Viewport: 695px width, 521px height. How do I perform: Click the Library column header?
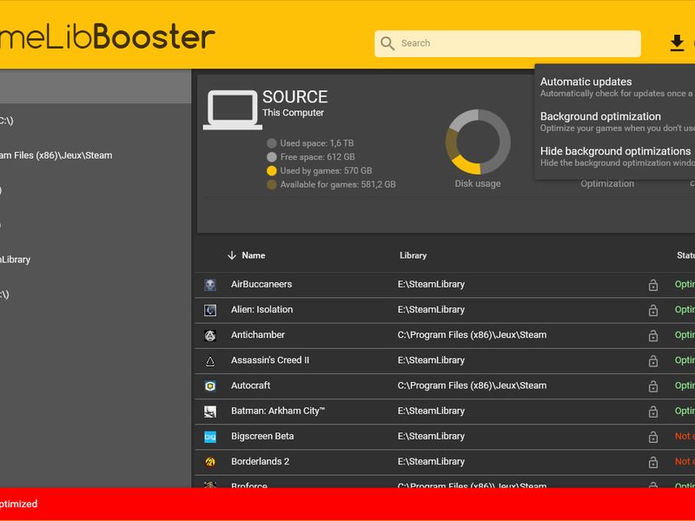[414, 255]
